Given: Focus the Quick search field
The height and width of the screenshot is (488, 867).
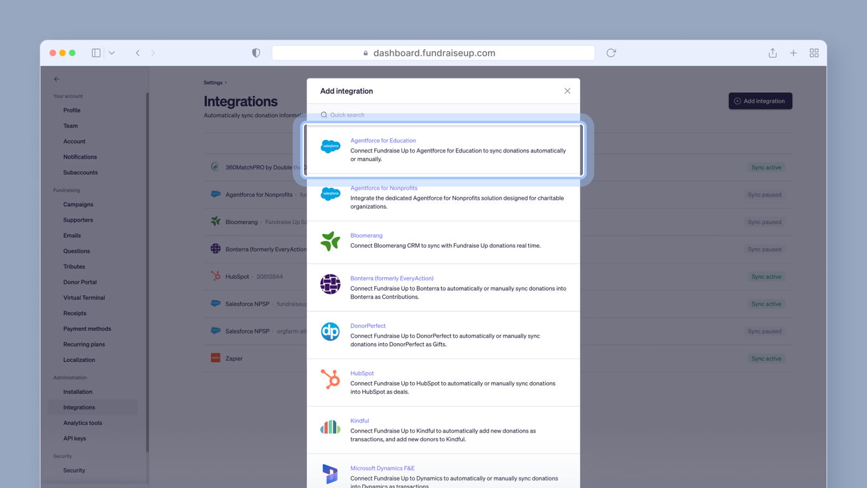Looking at the screenshot, I should click(443, 115).
